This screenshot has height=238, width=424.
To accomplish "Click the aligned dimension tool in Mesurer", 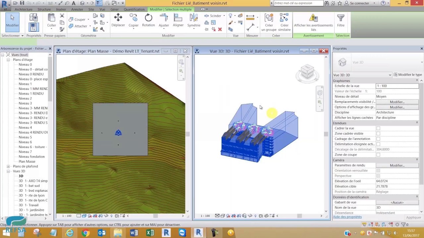I will point(250,17).
